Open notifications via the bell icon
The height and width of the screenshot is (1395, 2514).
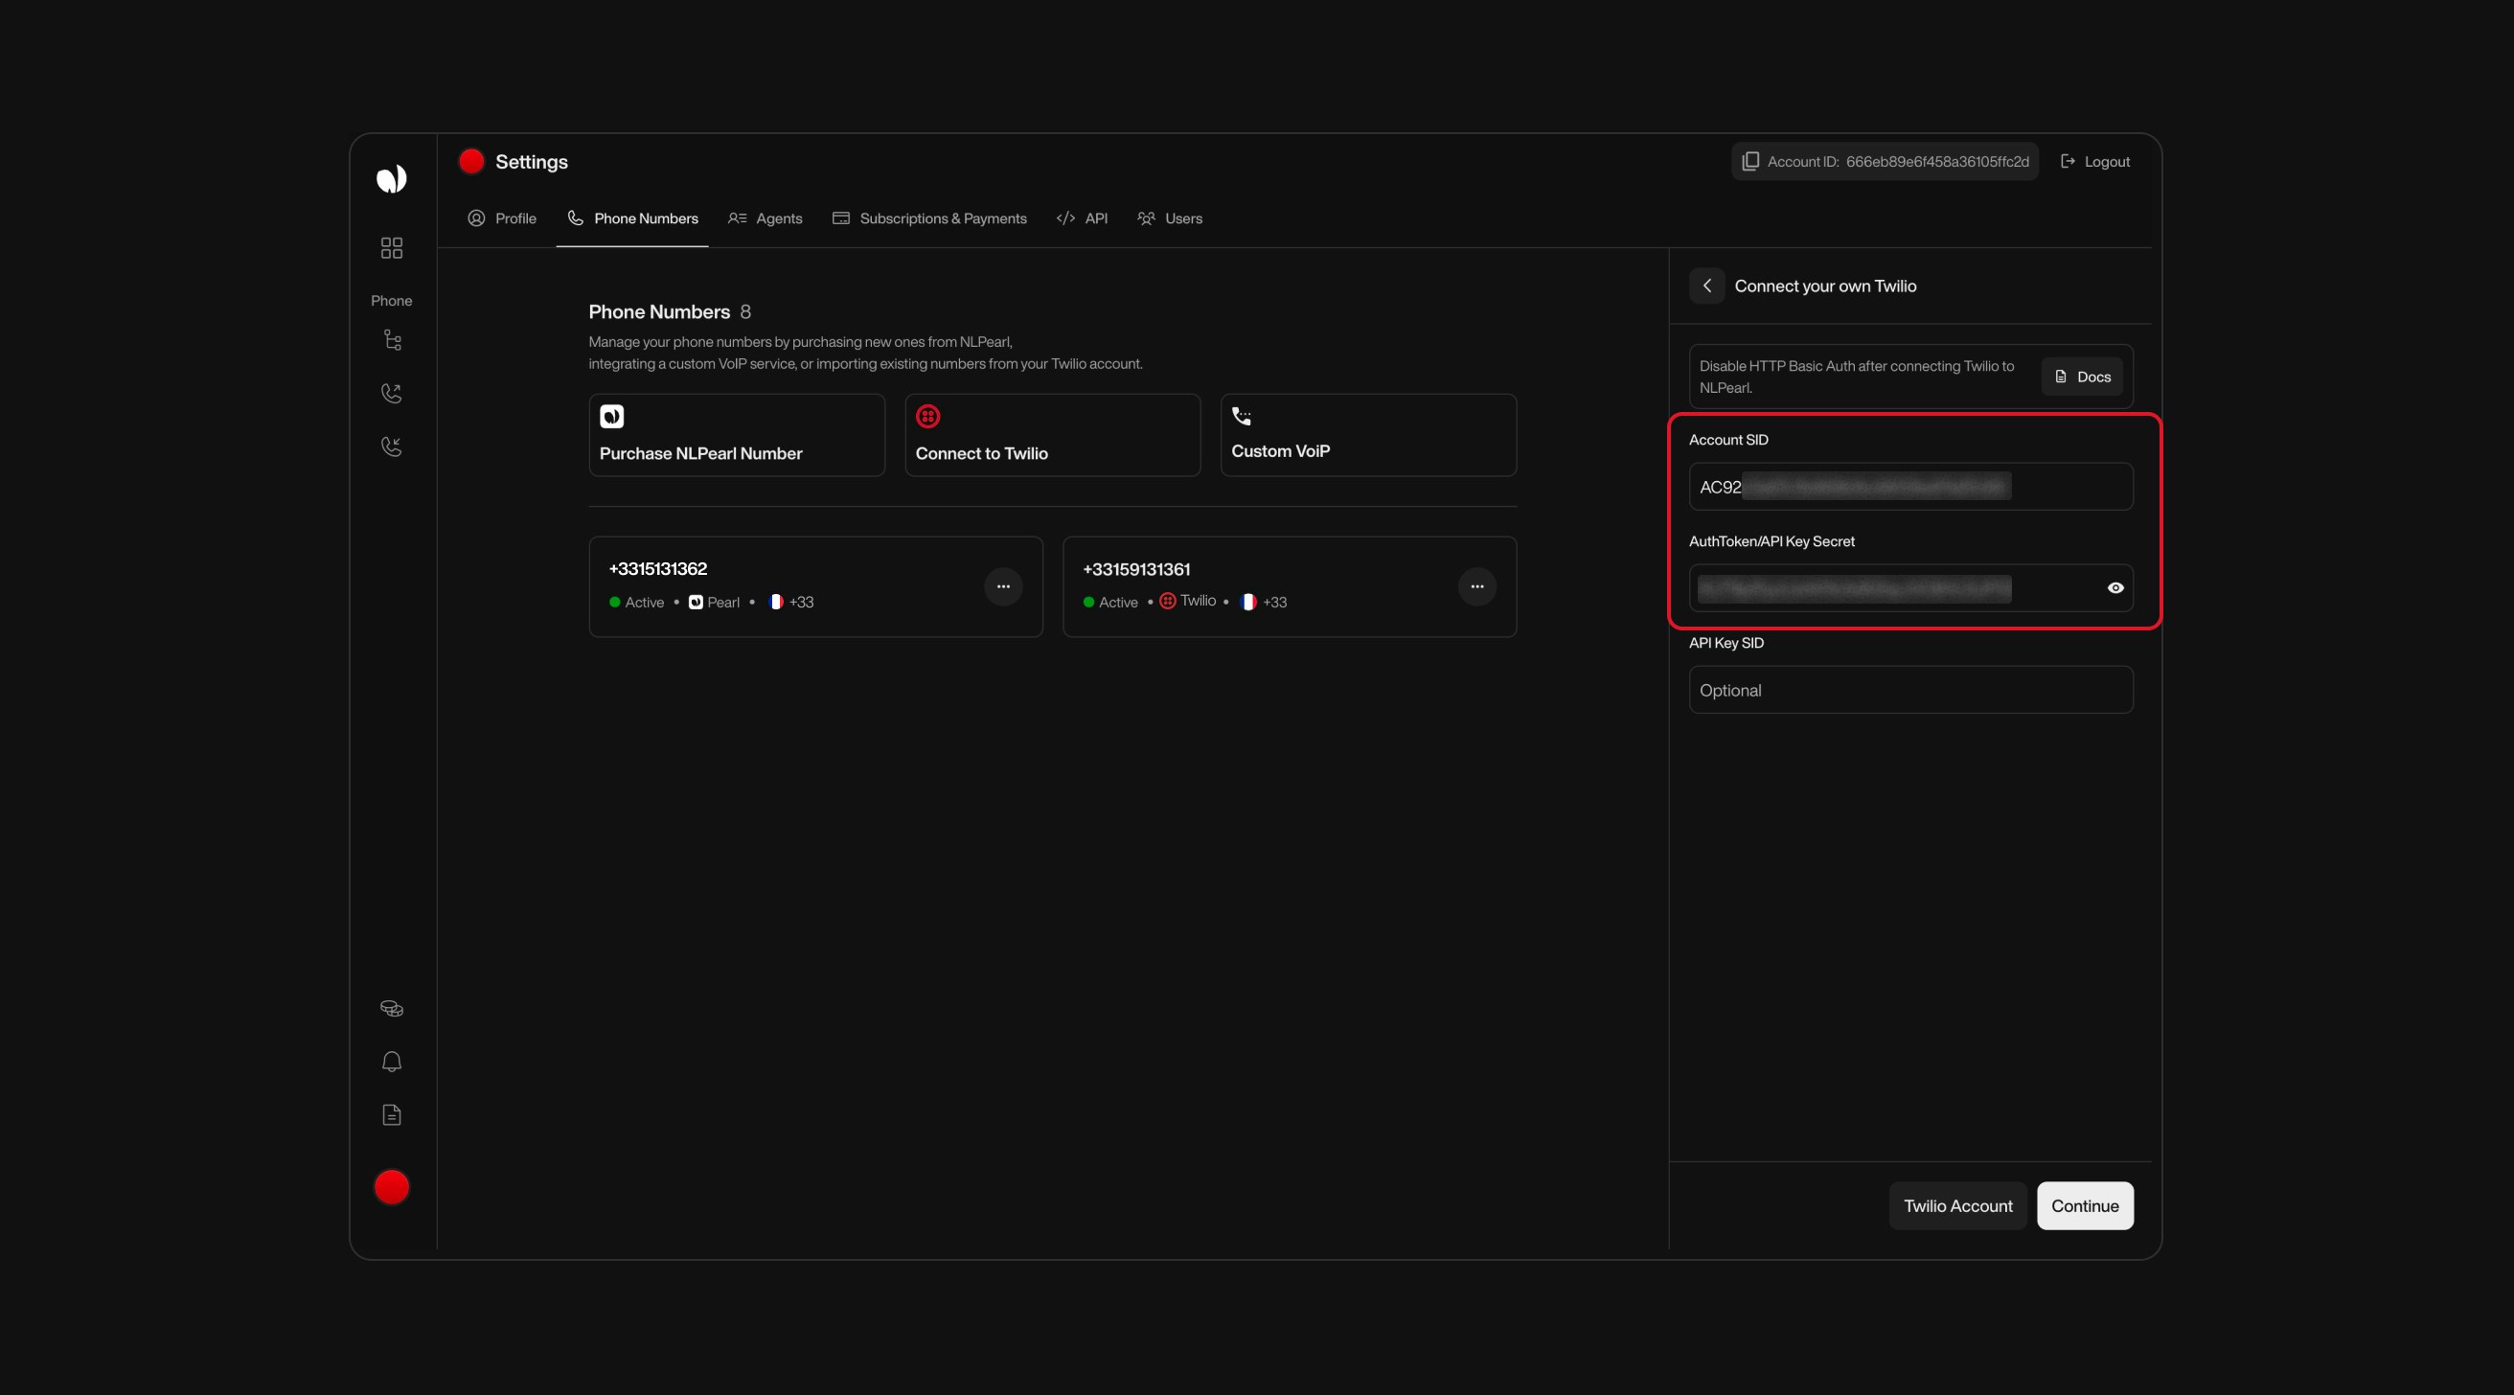(x=391, y=1062)
